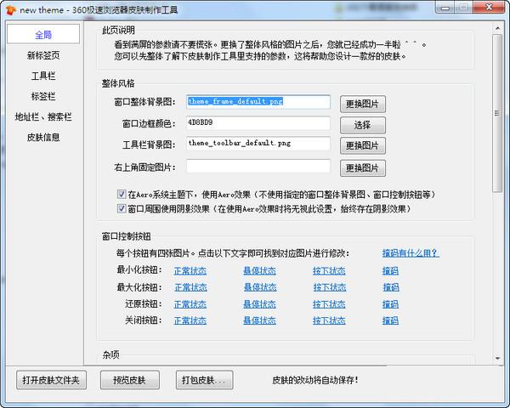Open 关闭按钮 掩码 link
Viewport: 510px width, 408px height.
(390, 320)
